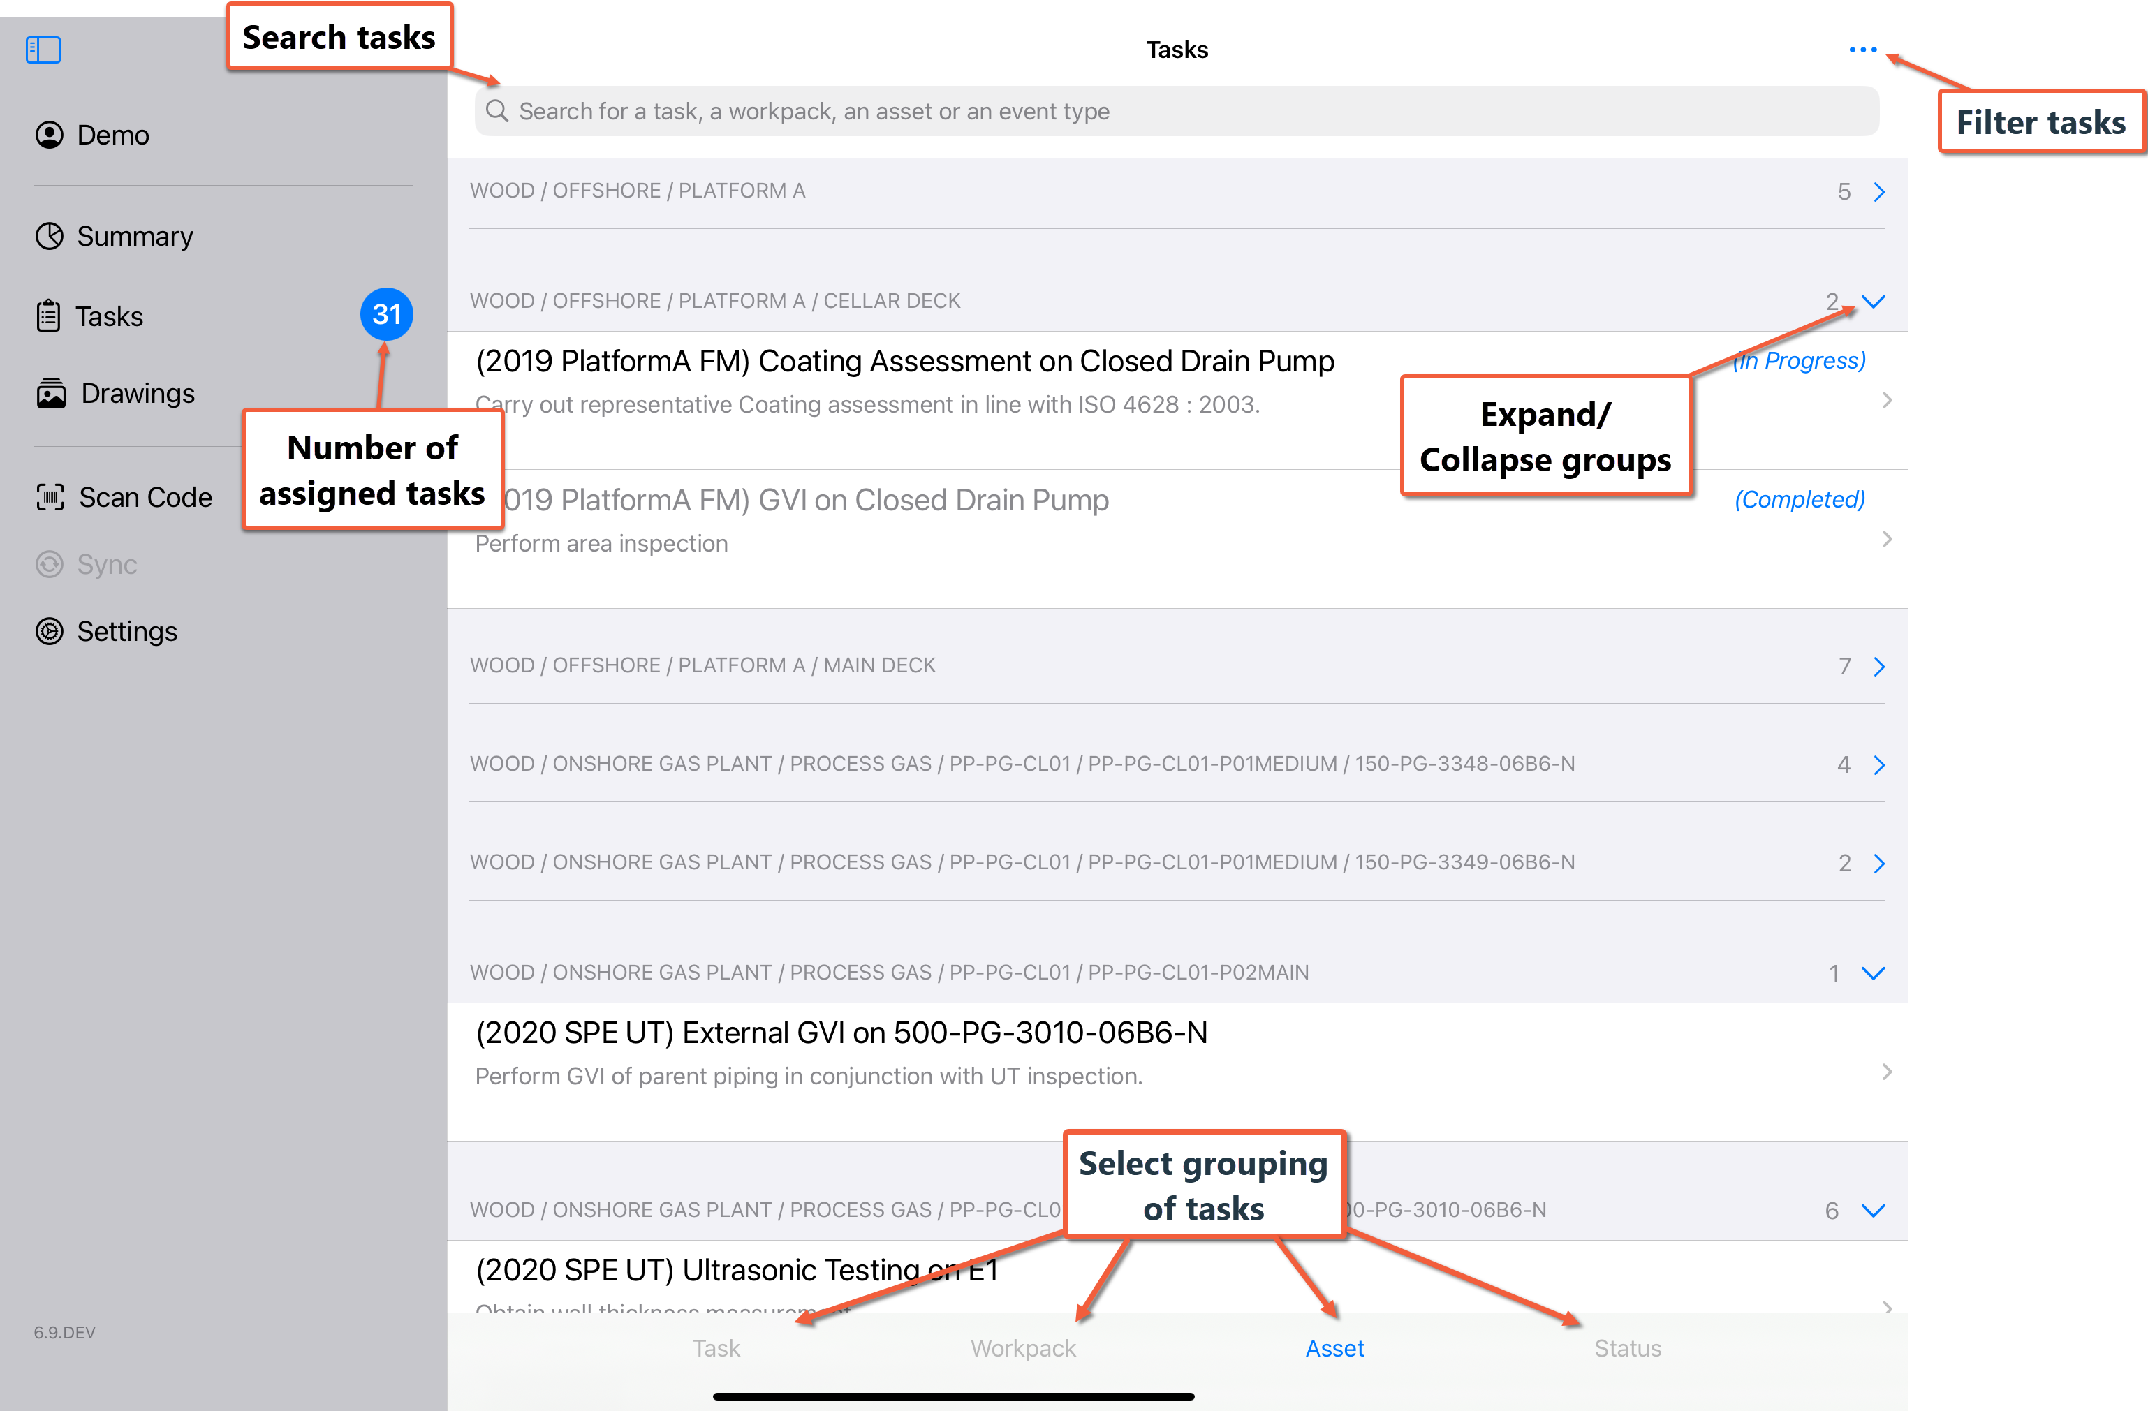The width and height of the screenshot is (2148, 1411).
Task: Collapse the PP-PG-CL01-P02MAIN group
Action: 1874,973
